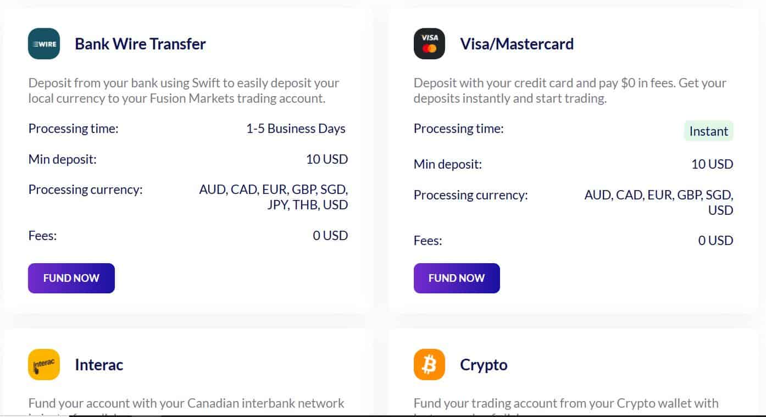Click the Bank Wire Transfer WIRE icon
The image size is (766, 417).
coord(44,43)
